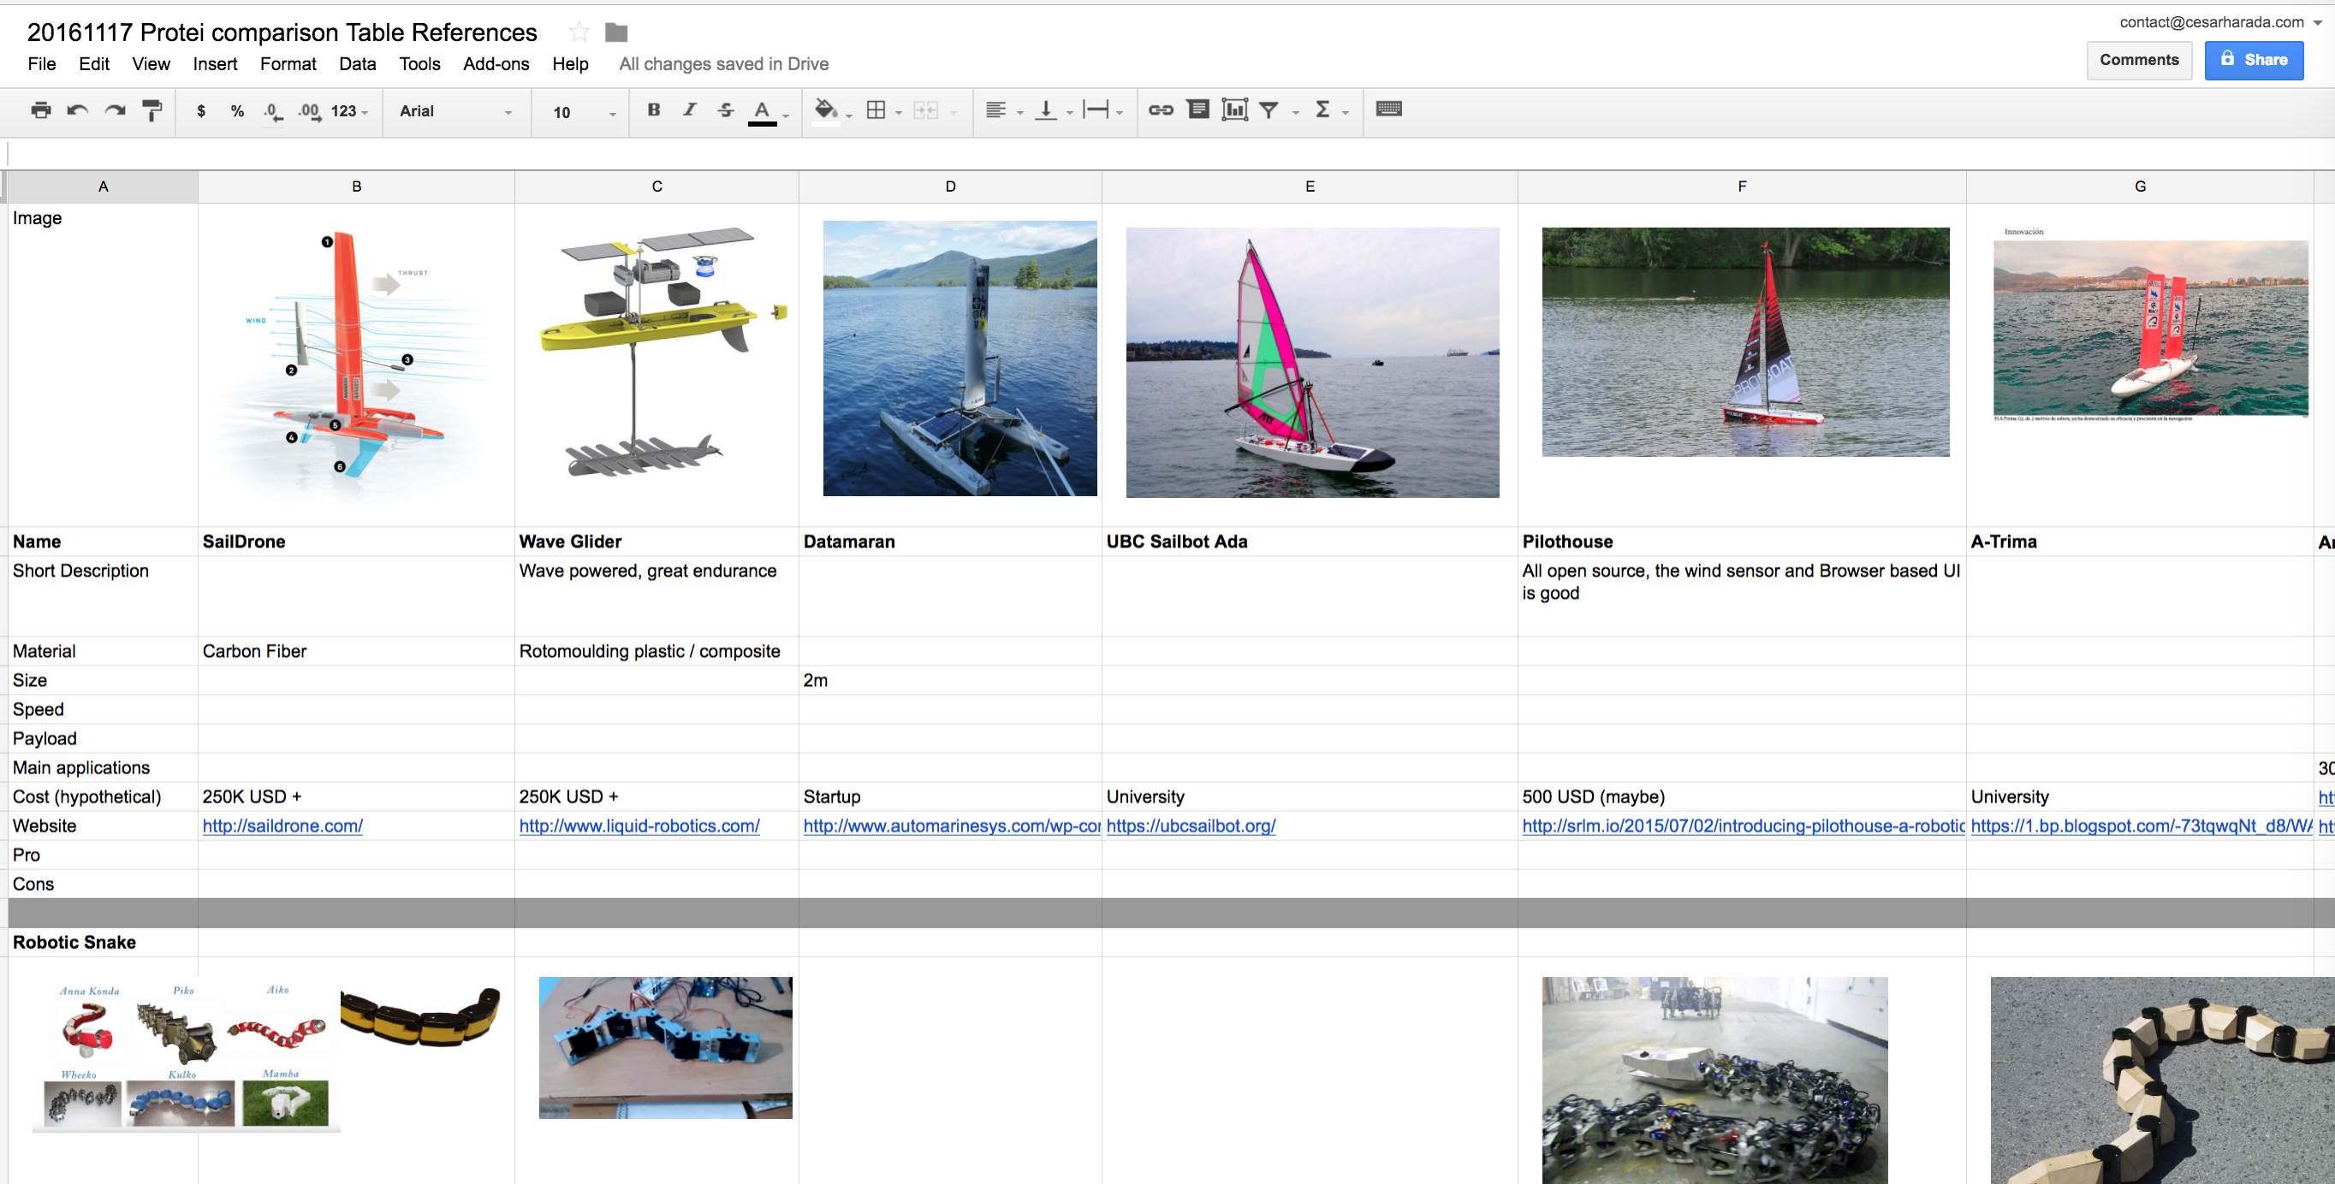Click the Merge cells icon
Viewport: 2335px width, 1184px height.
click(x=925, y=110)
